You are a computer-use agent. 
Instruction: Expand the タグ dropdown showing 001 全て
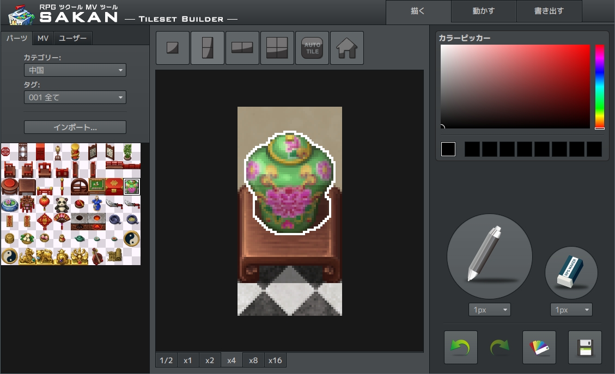click(x=75, y=97)
